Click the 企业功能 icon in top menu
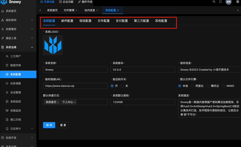Screen dimensions: 241x147 (60, 2)
